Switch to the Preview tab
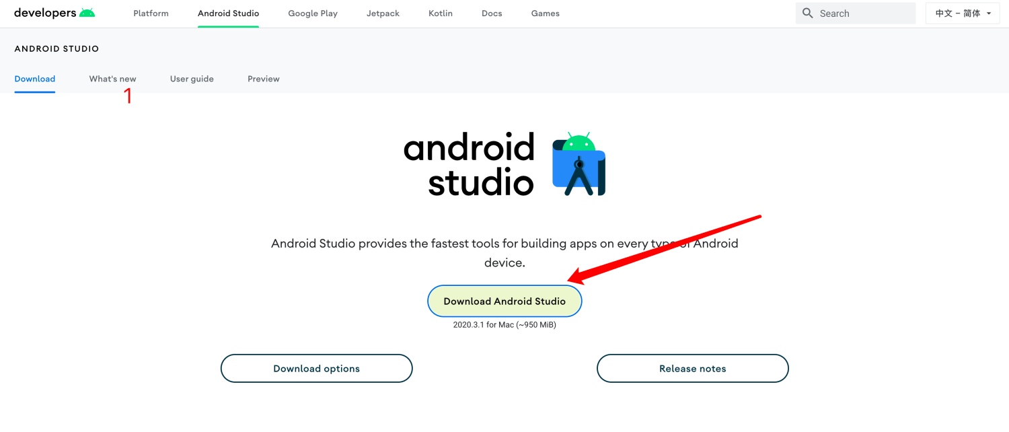1009x432 pixels. [x=264, y=79]
